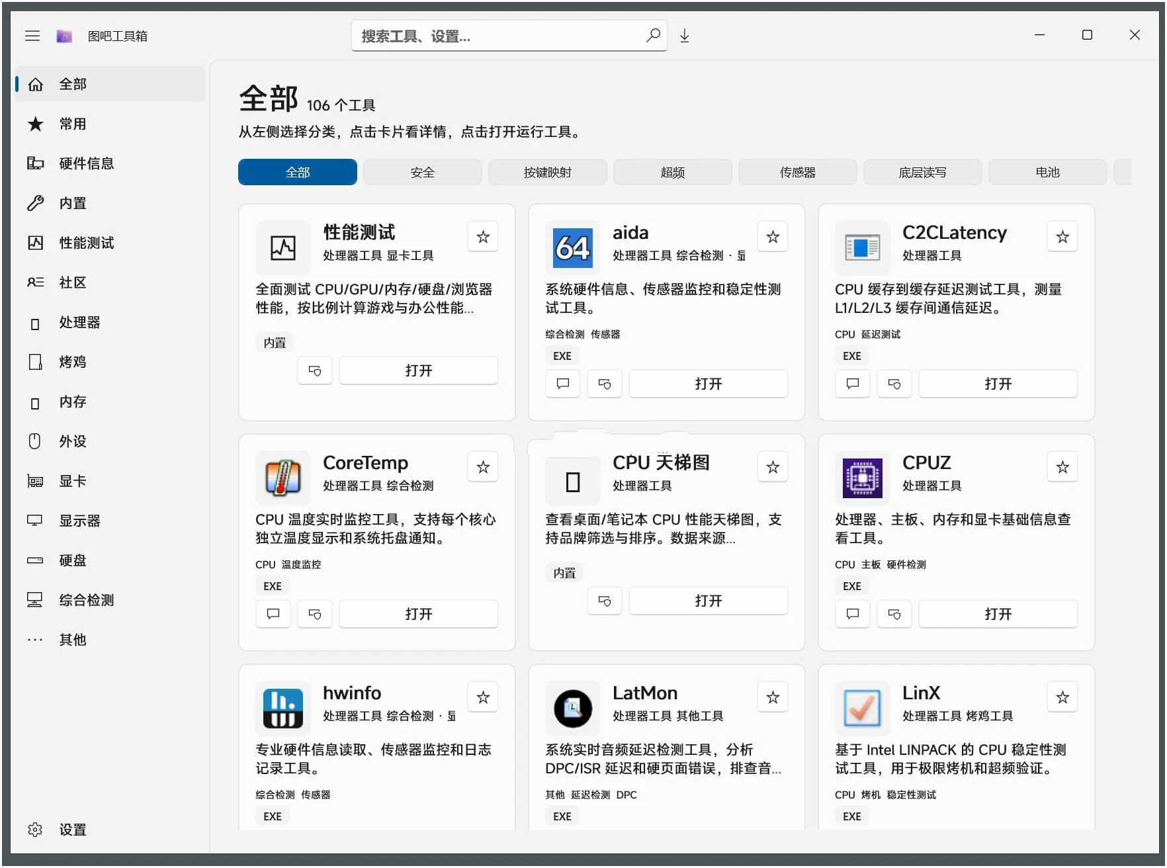Select the 传感器 filter chip
The image size is (1167, 868).
(798, 172)
